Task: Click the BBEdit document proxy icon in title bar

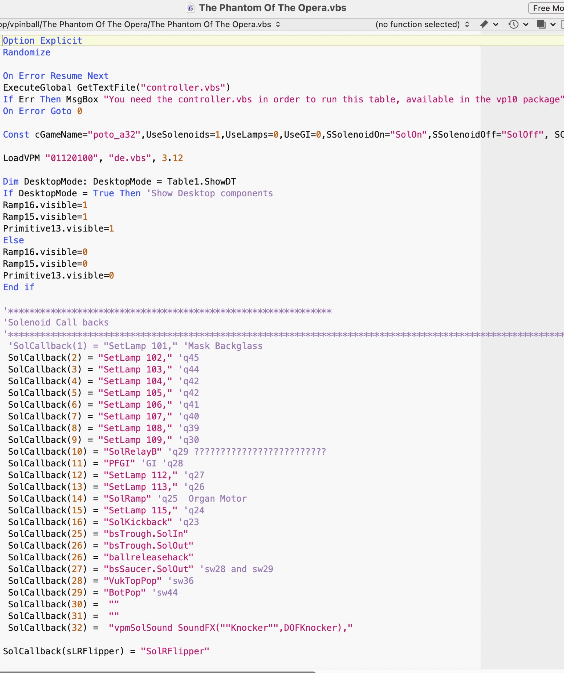Action: tap(190, 8)
